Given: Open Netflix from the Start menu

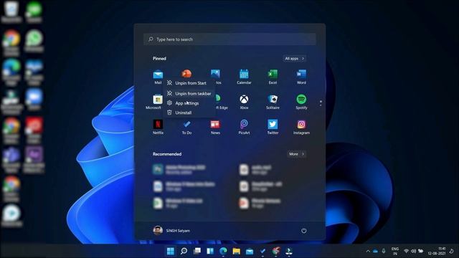Looking at the screenshot, I should pos(158,127).
